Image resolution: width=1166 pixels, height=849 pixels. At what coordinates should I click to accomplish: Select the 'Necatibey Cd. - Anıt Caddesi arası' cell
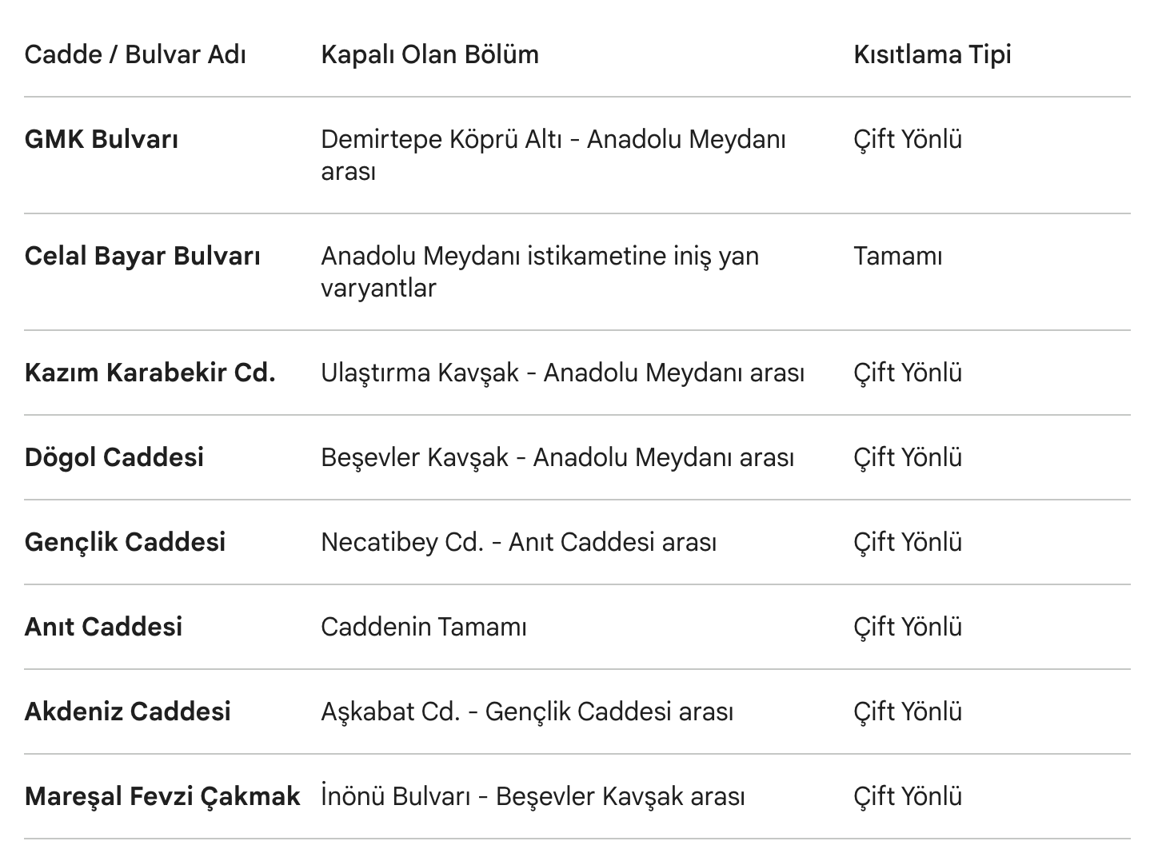click(x=518, y=542)
